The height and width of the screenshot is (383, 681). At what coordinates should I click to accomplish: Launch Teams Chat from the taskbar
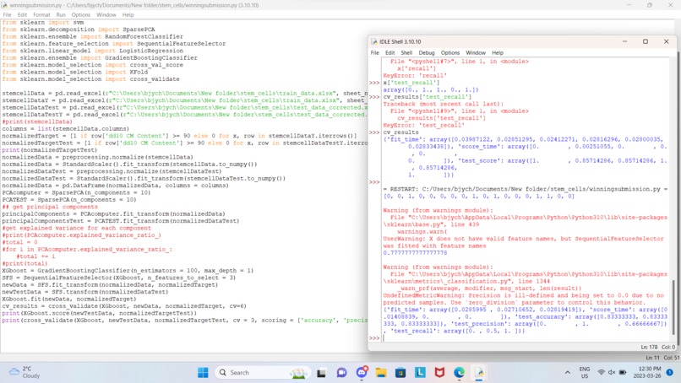(x=342, y=373)
